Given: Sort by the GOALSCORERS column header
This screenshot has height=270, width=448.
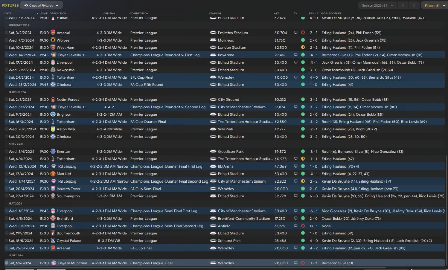Looking at the screenshot, I should tap(331, 14).
